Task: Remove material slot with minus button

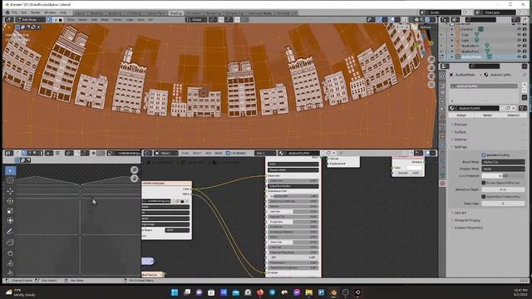Action: 525,91
